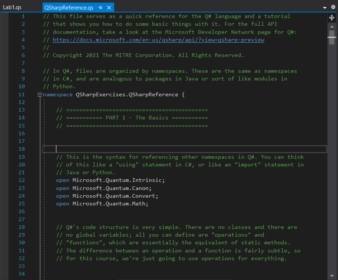Image resolution: width=338 pixels, height=280 pixels.
Task: Pin the QSharpReference.qs tab
Action: 101,8
